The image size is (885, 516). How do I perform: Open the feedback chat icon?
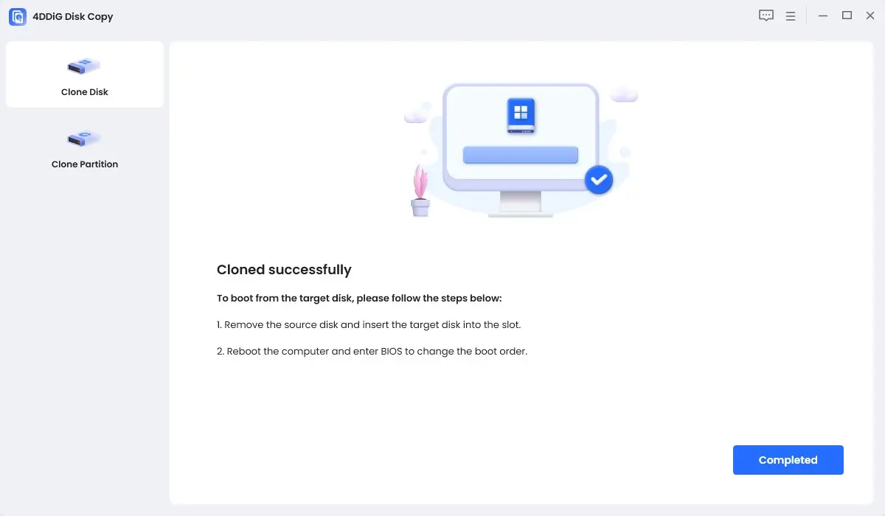click(766, 15)
